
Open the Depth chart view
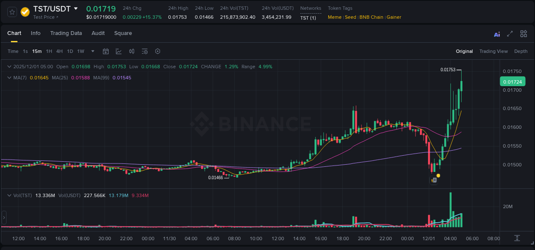tap(521, 51)
